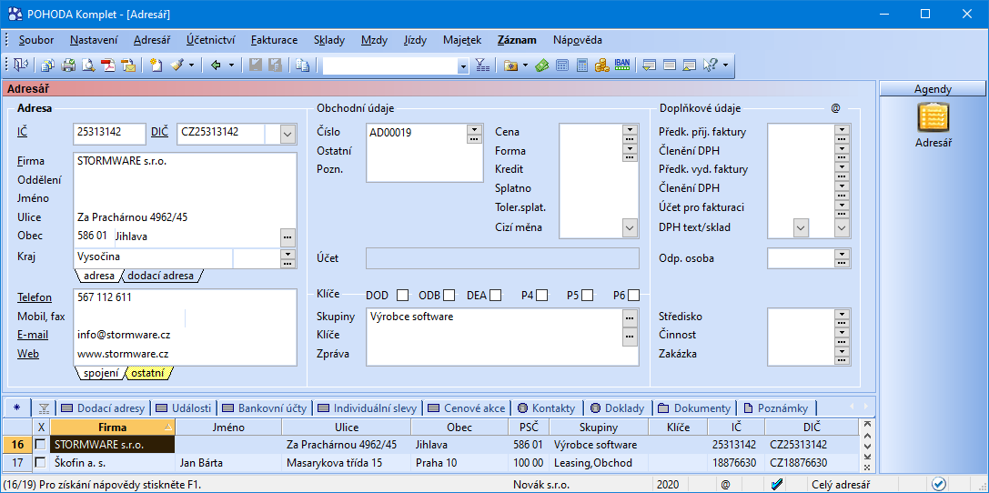989x493 pixels.
Task: Send PDF by email icon
Action: pos(128,65)
